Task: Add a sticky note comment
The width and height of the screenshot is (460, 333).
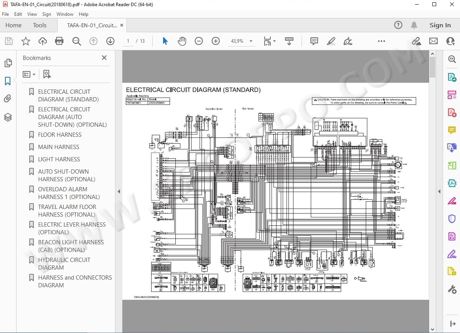Action: click(314, 41)
